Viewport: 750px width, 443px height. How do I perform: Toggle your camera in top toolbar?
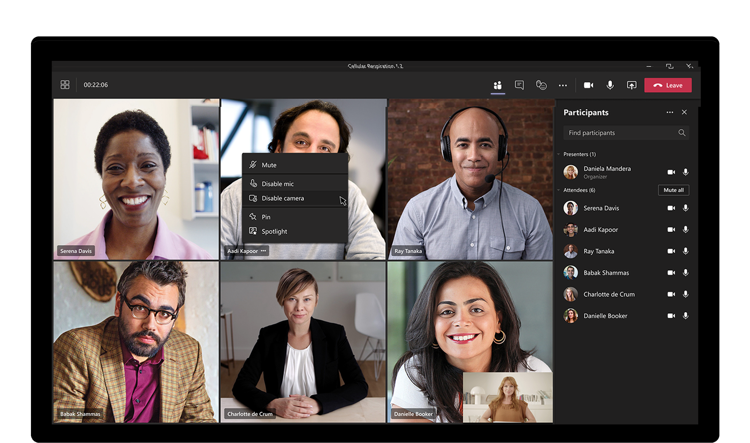[x=589, y=85]
